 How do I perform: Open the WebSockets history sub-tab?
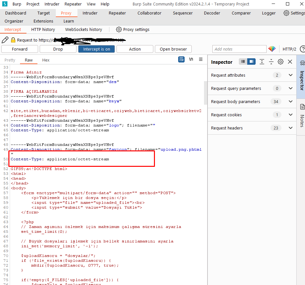coord(84,30)
